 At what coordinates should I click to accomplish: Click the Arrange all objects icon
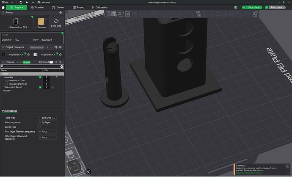[x=127, y=14]
